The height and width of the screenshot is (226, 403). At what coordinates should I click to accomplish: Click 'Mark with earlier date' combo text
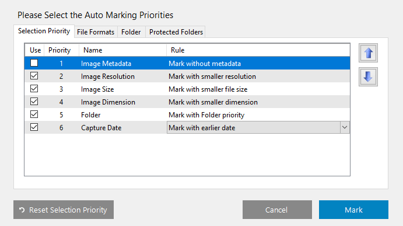[x=202, y=128]
